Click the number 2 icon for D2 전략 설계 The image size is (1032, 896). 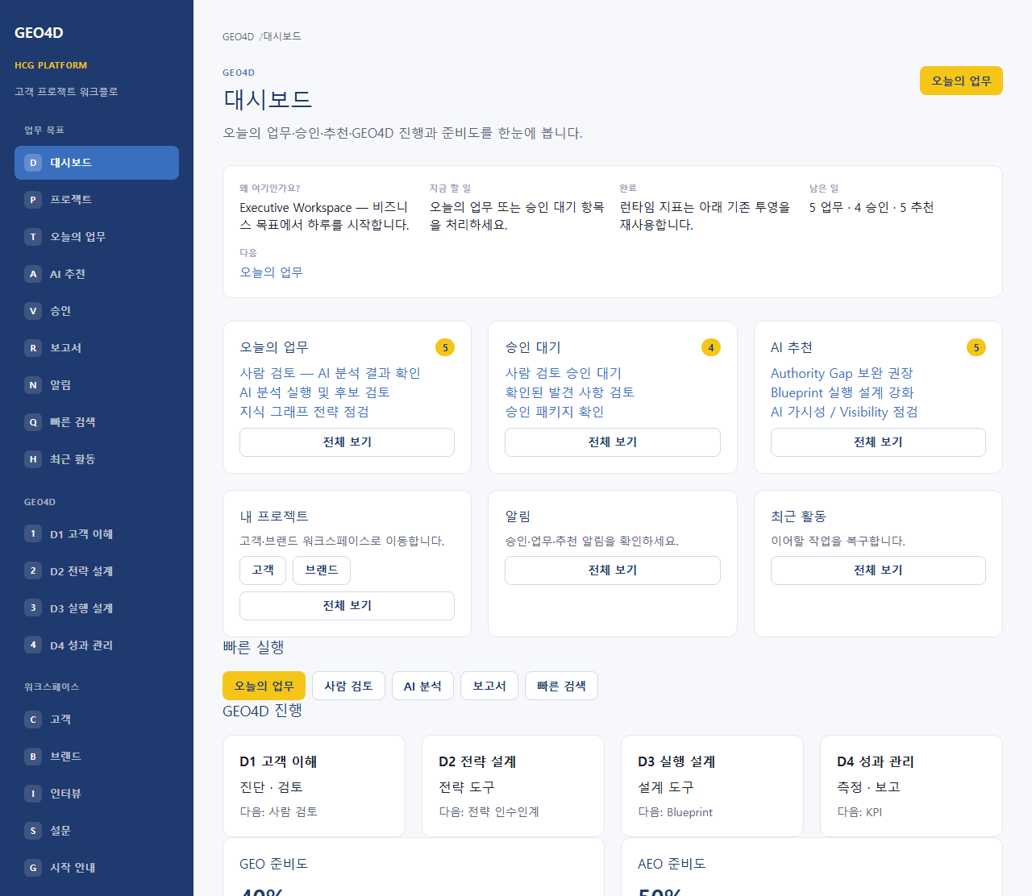click(33, 571)
